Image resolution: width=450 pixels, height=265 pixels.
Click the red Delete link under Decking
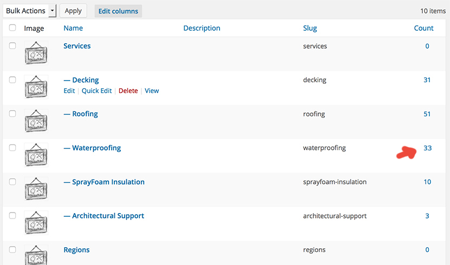pos(128,91)
